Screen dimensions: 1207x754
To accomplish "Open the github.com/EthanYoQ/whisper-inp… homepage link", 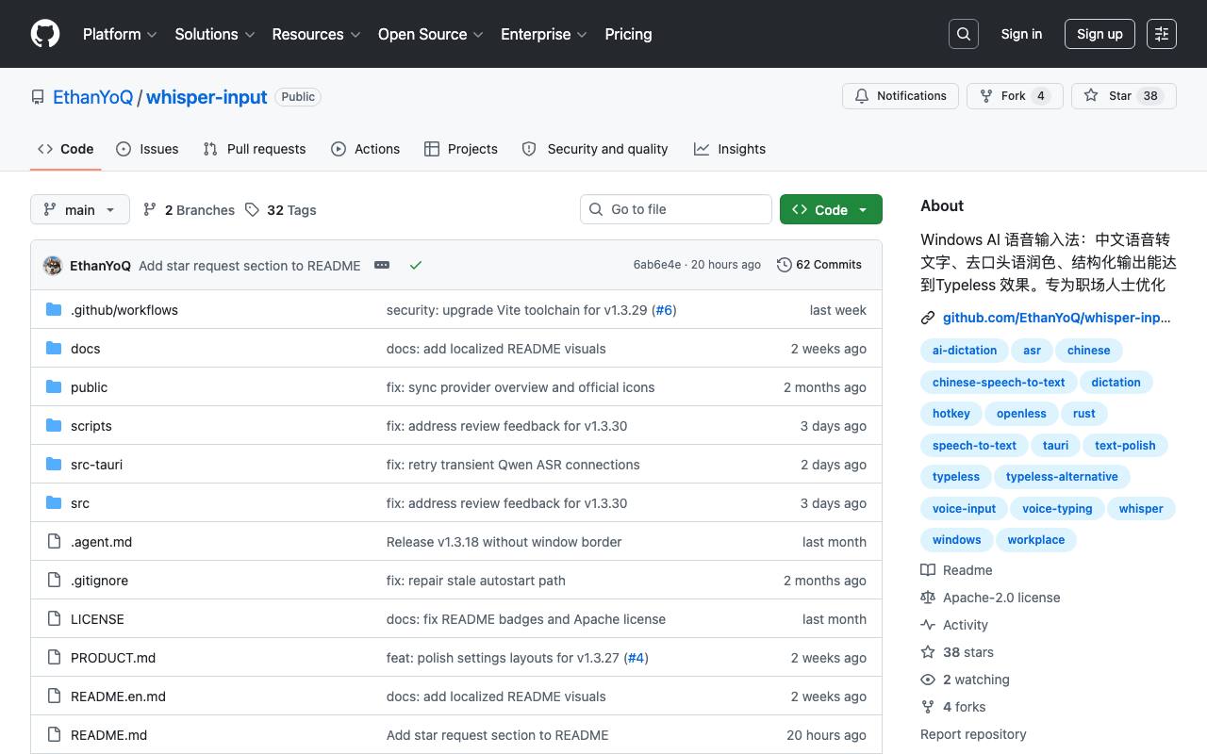I will (x=1056, y=318).
